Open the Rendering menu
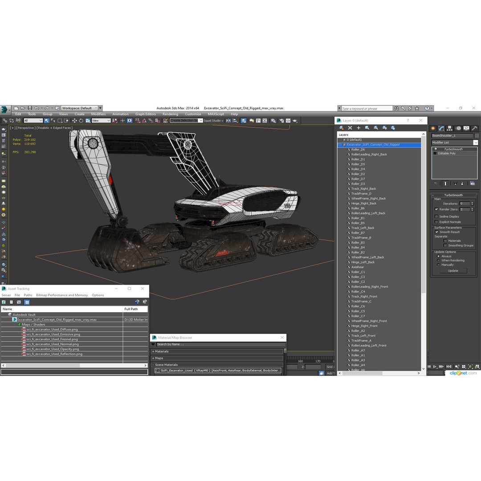Image resolution: width=481 pixels, height=481 pixels. (x=170, y=114)
